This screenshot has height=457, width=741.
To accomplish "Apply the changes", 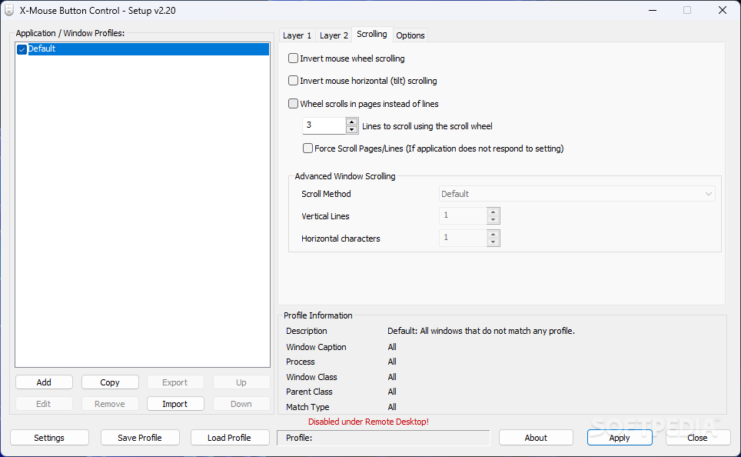I will (x=620, y=438).
